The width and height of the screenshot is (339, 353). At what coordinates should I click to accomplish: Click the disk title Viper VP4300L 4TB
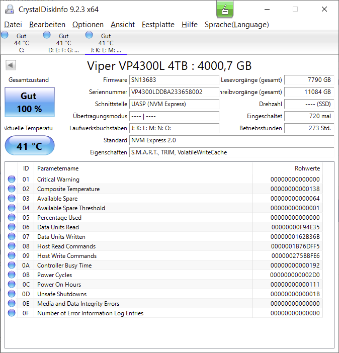[169, 66]
